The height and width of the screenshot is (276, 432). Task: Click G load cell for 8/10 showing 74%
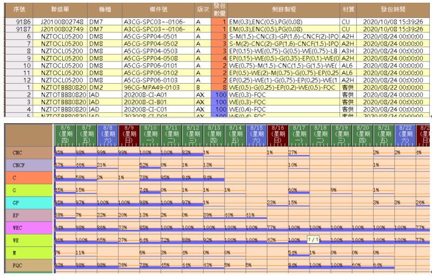click(x=150, y=190)
